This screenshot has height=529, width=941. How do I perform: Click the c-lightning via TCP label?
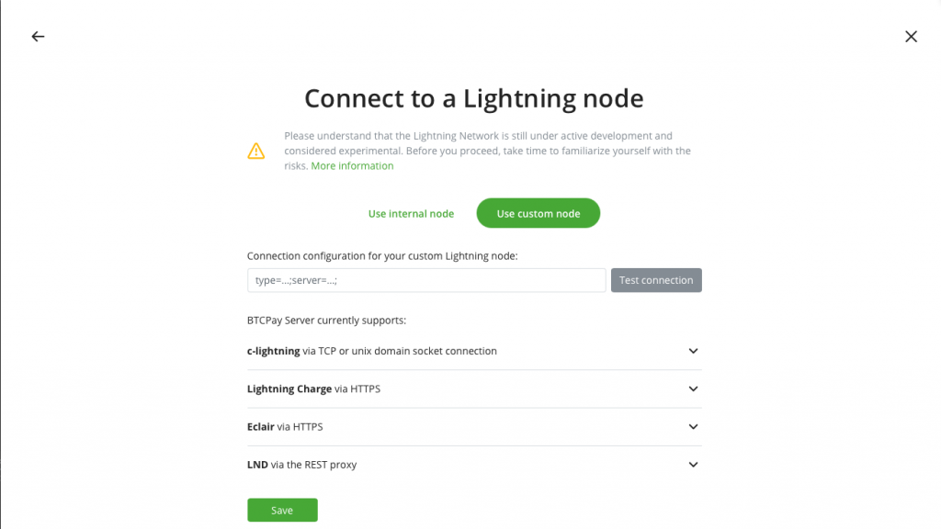tap(372, 351)
